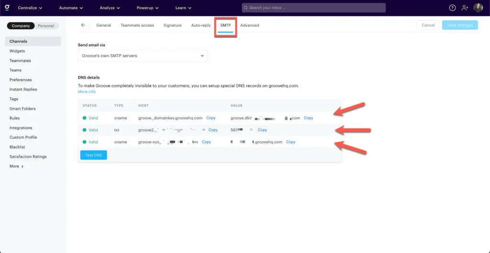Click the HOST column header
Screen dimensions: 490x253
pos(143,105)
